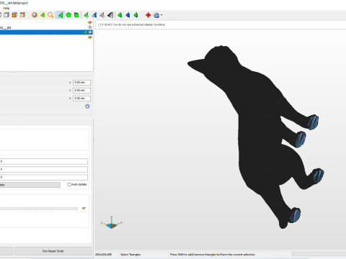Image resolution: width=346 pixels, height=259 pixels.
Task: Click the gray sphere zoom icon
Action: point(35,15)
